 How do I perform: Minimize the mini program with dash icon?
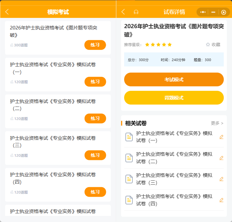tap(213, 12)
